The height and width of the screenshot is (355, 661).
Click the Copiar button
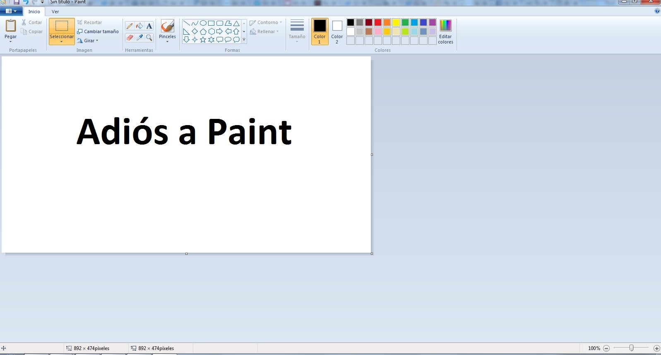point(32,31)
